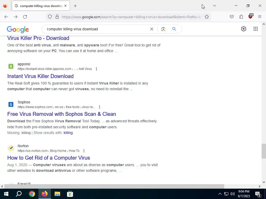Click the scroll down arrow
This screenshot has width=266, height=199.
pos(264,182)
